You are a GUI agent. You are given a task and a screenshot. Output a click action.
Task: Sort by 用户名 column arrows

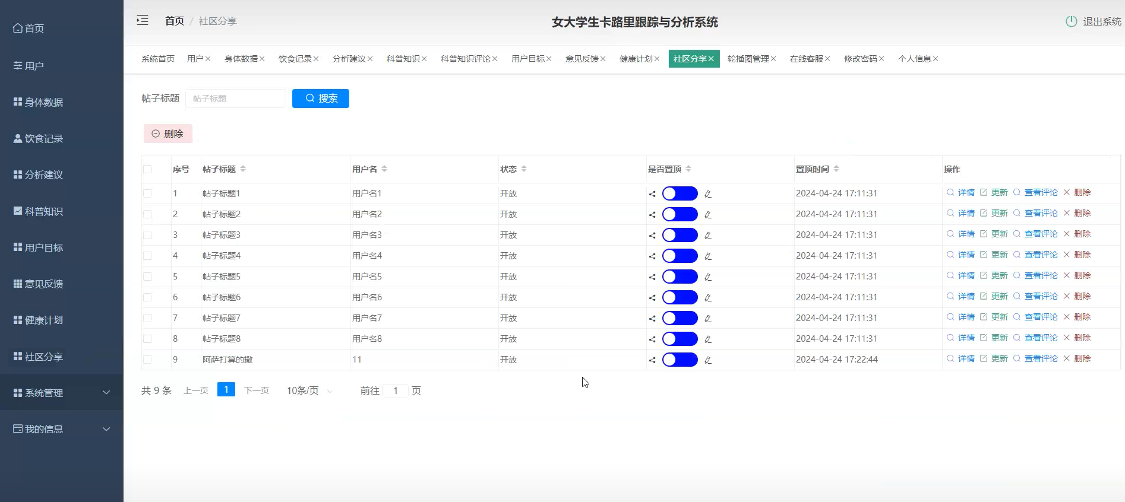384,169
